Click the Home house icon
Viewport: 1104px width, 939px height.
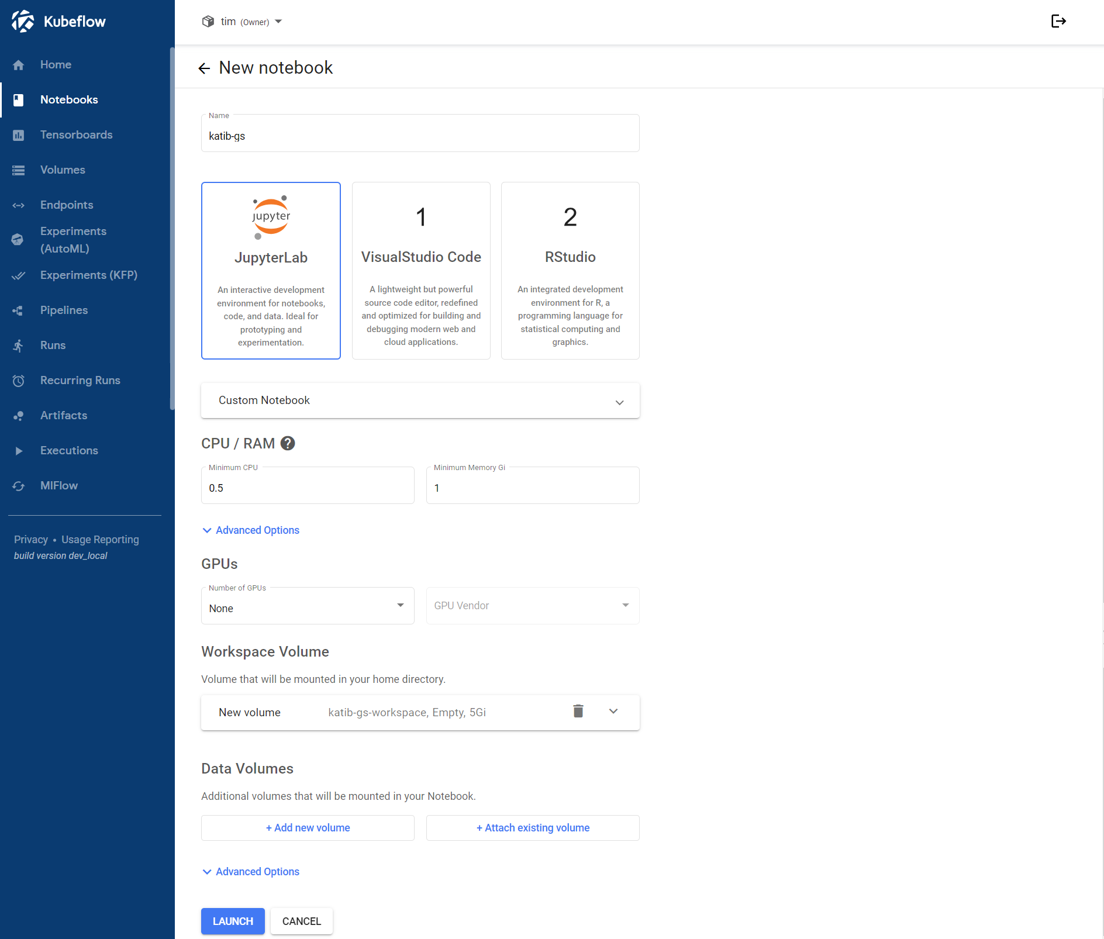(x=19, y=65)
